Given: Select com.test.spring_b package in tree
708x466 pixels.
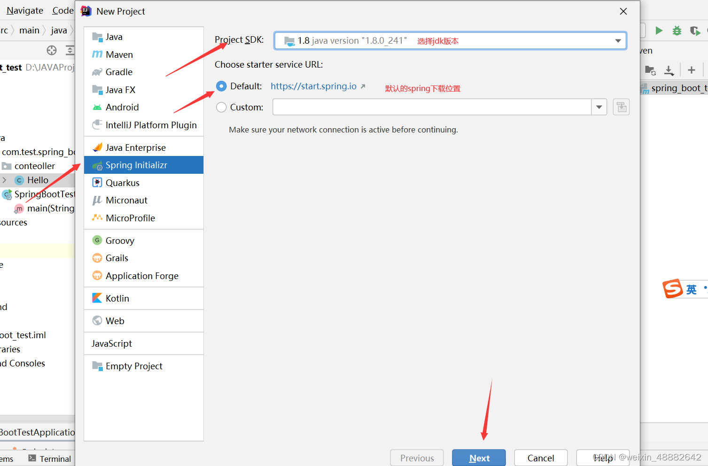Looking at the screenshot, I should click(x=38, y=152).
